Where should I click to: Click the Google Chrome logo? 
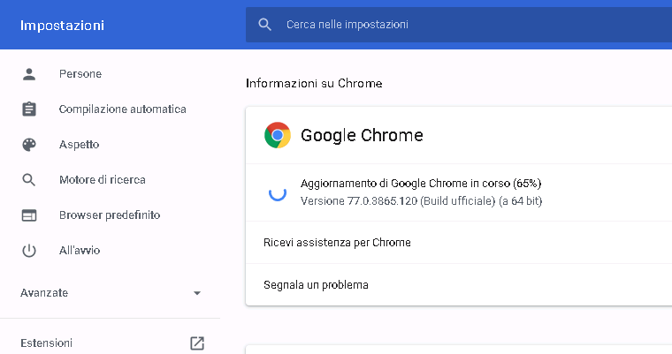pyautogui.click(x=278, y=135)
